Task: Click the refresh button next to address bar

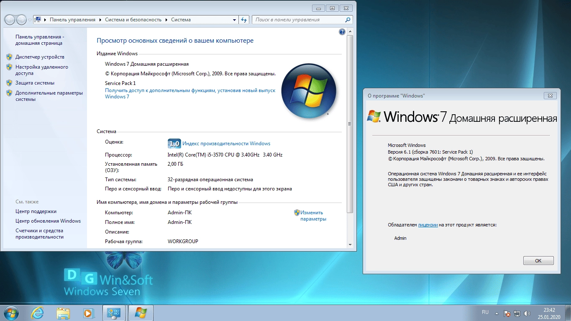Action: pos(245,20)
